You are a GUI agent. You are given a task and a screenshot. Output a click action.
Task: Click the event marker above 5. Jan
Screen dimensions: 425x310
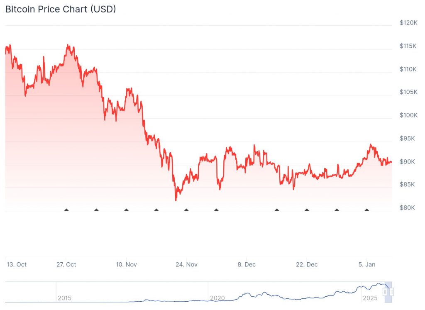click(x=366, y=210)
